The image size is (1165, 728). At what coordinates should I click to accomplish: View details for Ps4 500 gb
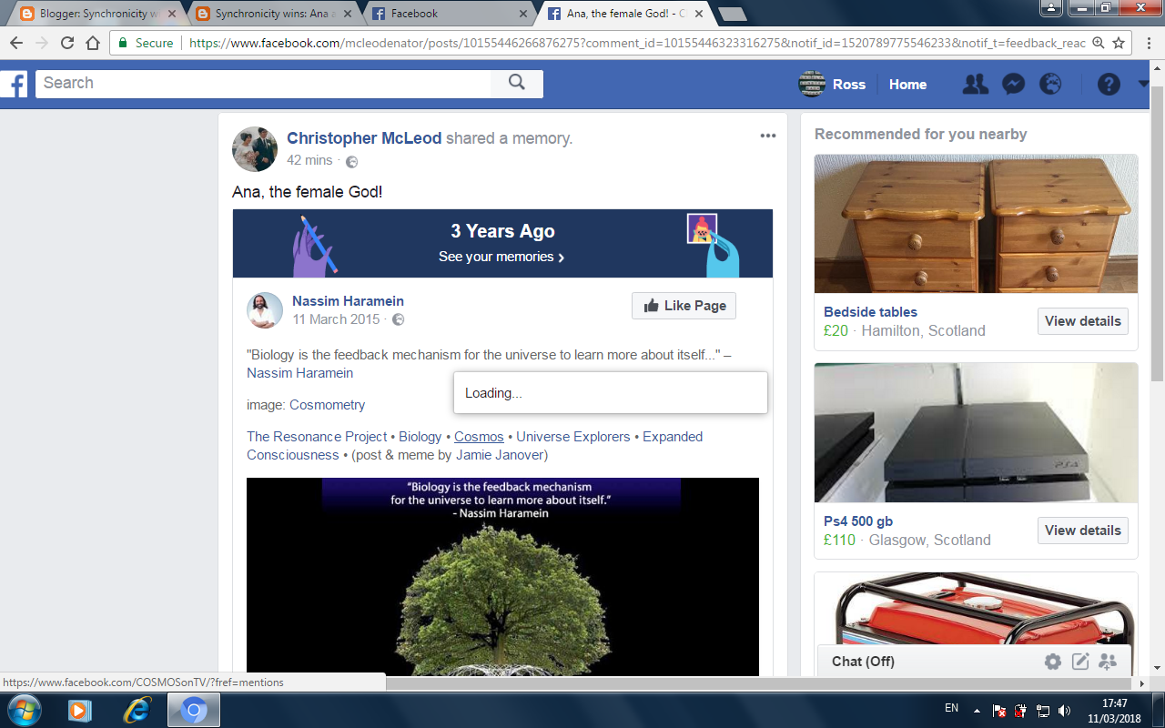pos(1083,531)
